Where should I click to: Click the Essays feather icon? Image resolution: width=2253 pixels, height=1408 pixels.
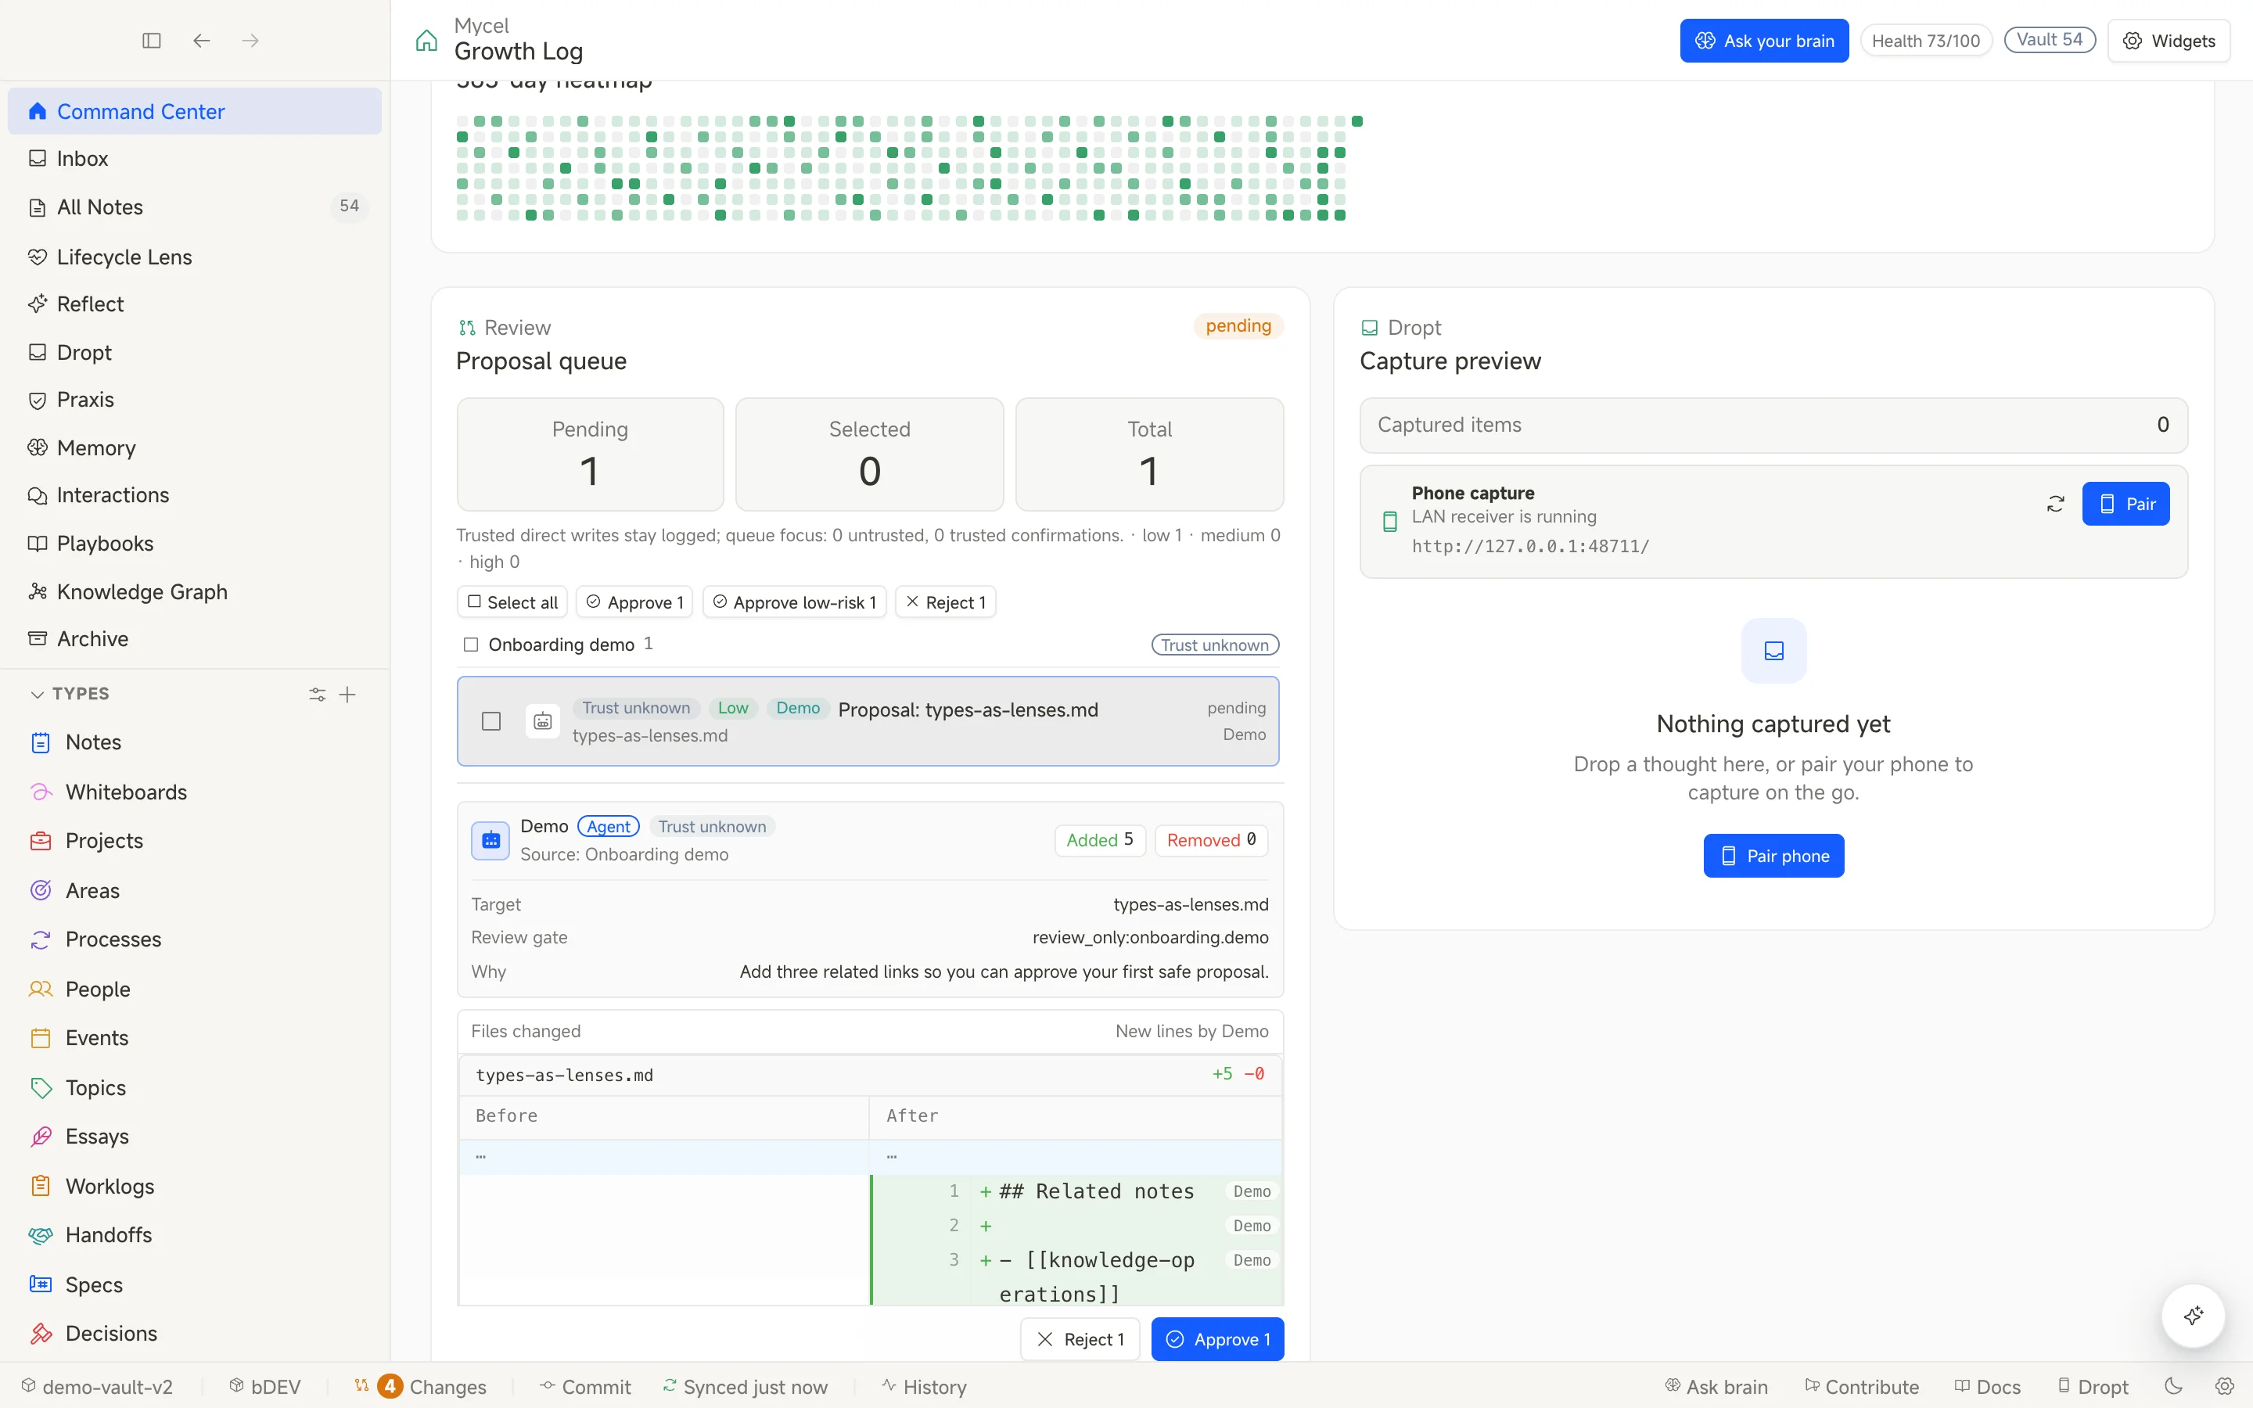point(41,1136)
